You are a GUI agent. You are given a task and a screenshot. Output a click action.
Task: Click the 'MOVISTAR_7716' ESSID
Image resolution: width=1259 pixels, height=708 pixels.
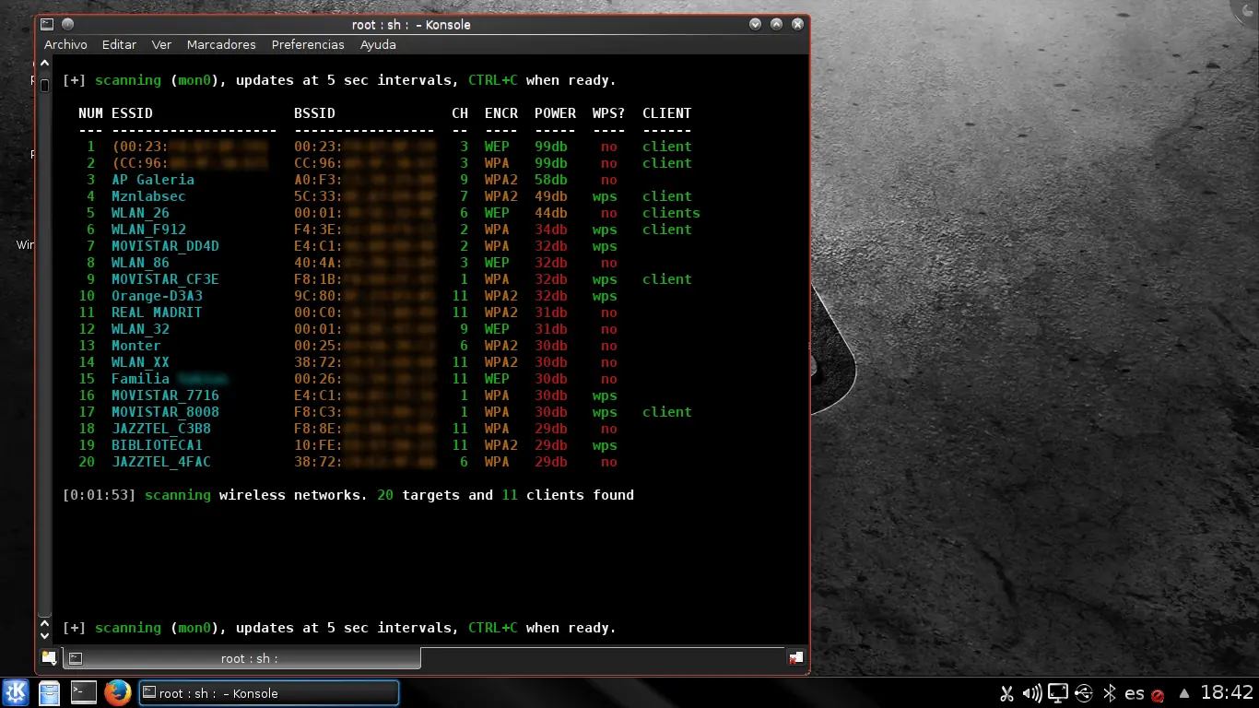(165, 395)
